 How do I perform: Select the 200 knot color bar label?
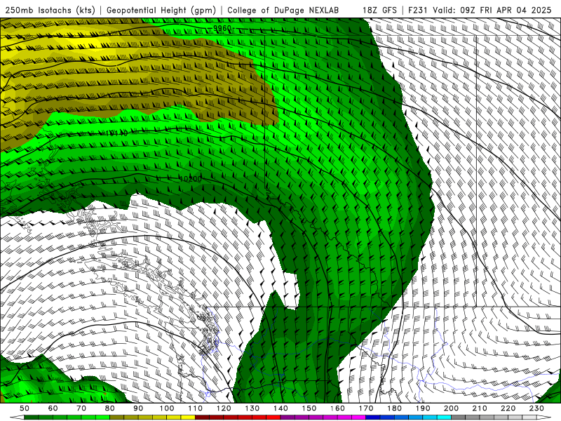(451, 408)
